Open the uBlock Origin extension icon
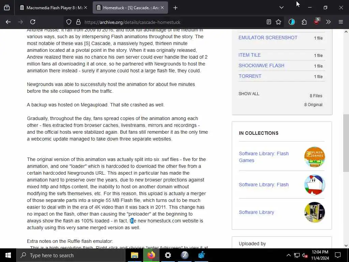 click(x=317, y=21)
